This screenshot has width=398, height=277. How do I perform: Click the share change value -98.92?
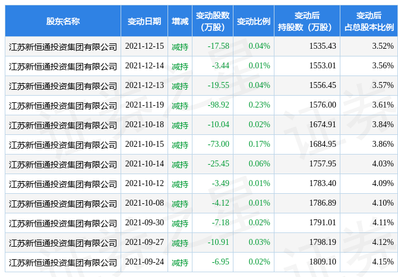(x=218, y=105)
